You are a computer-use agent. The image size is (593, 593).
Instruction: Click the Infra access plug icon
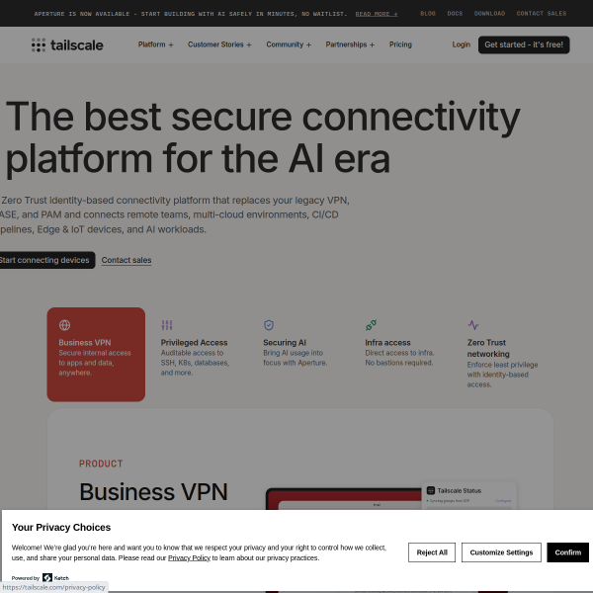click(371, 325)
